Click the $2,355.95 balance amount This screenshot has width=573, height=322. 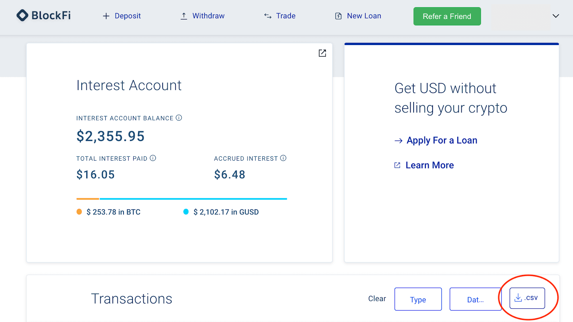click(111, 136)
